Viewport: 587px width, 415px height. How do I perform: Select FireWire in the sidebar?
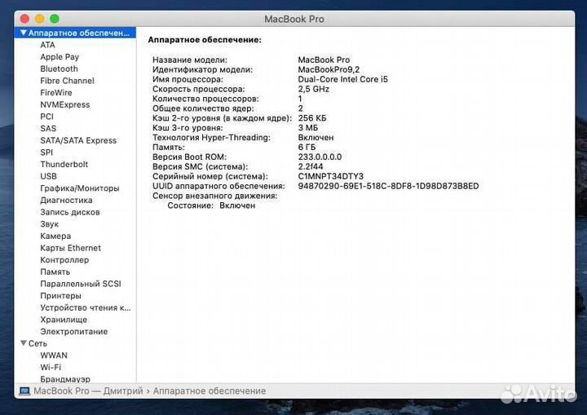pos(56,93)
